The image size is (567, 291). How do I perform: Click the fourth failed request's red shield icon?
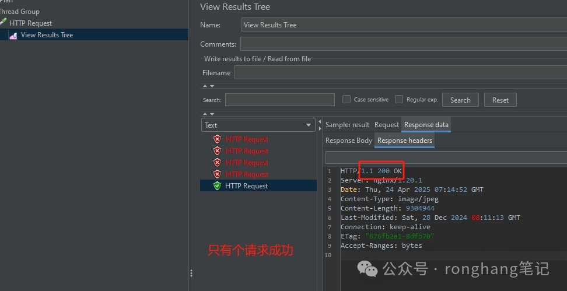[217, 174]
